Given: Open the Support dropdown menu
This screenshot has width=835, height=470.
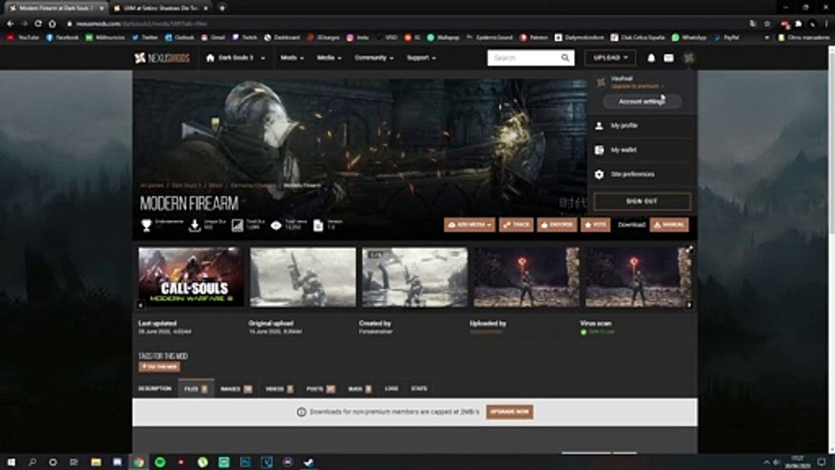Looking at the screenshot, I should coord(421,58).
